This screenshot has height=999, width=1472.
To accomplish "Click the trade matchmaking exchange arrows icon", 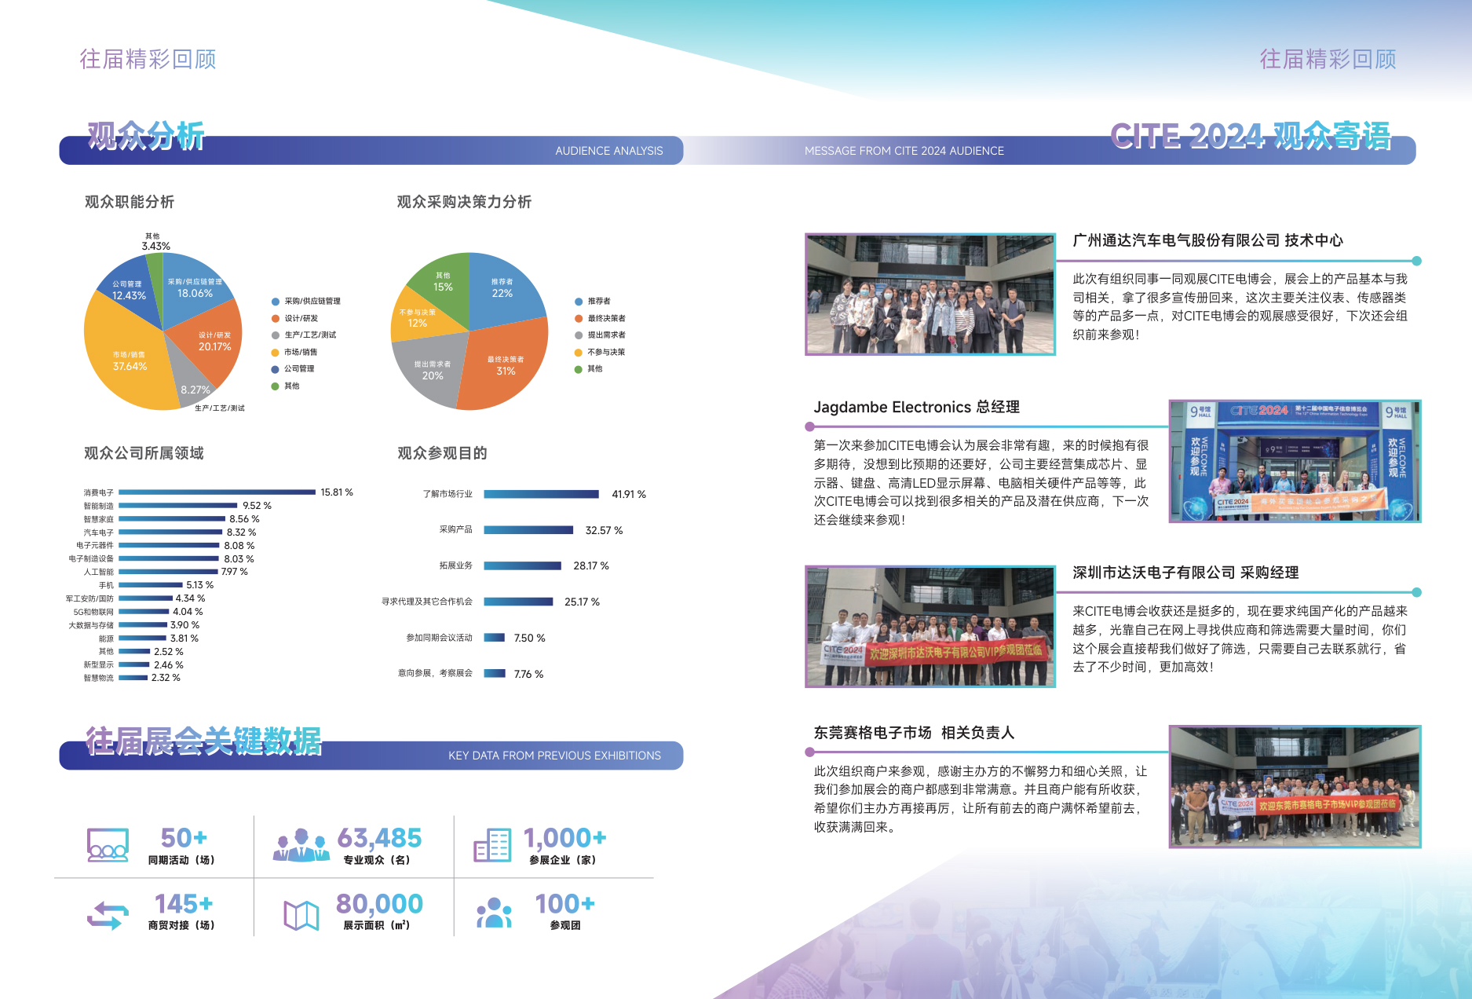I will point(108,915).
